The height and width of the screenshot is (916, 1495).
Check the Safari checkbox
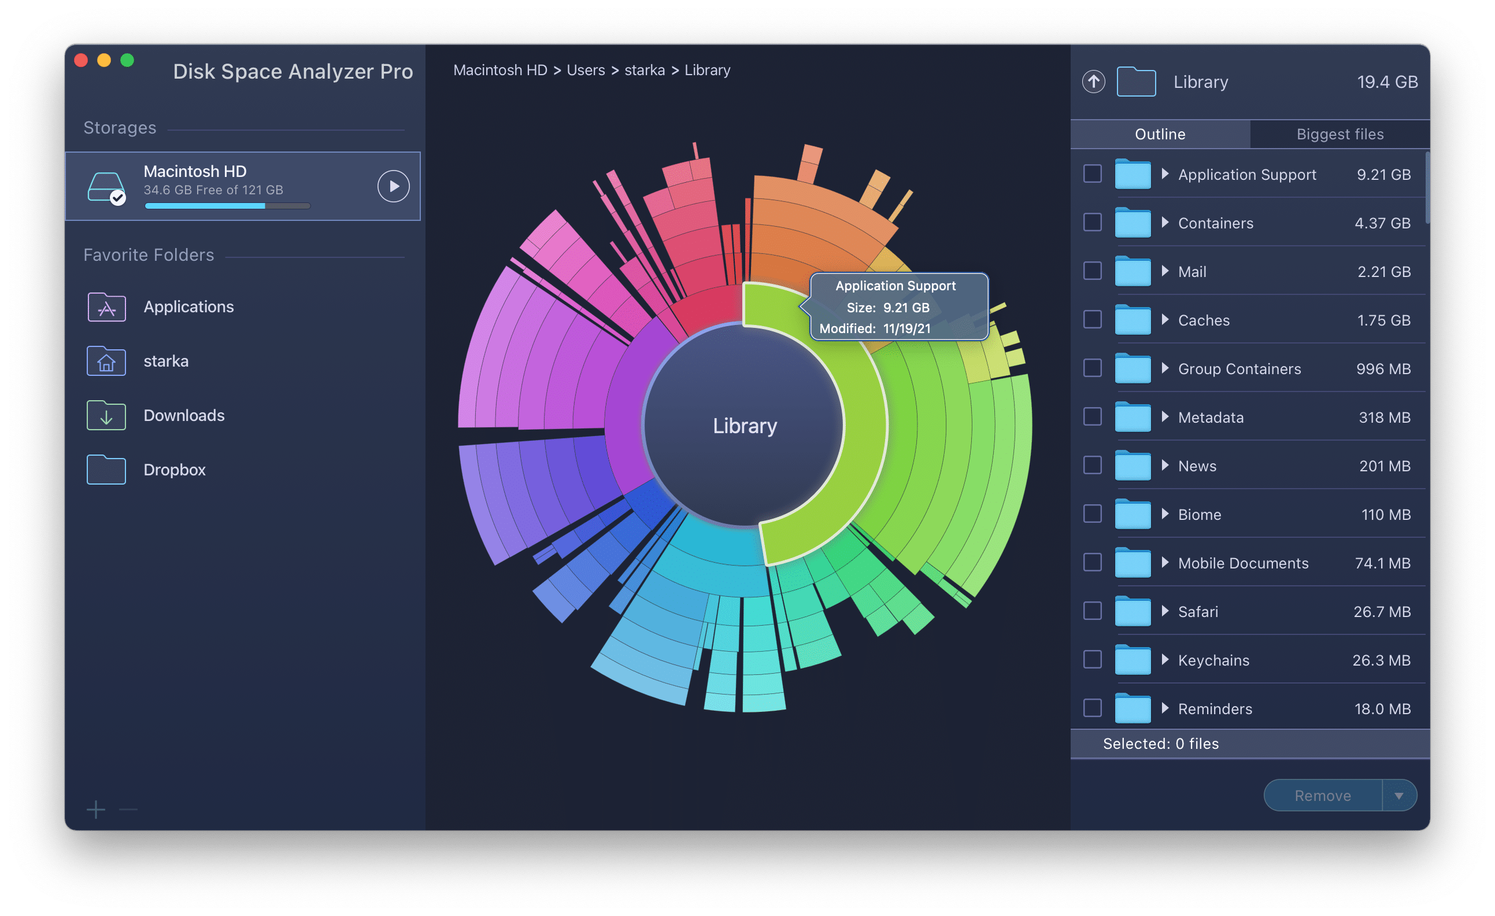pos(1092,611)
